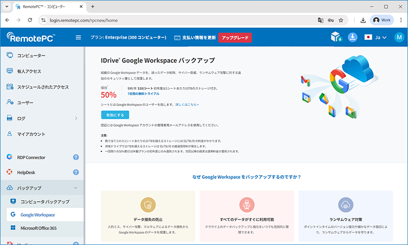Open the deploy package icon in header

pyautogui.click(x=336, y=37)
